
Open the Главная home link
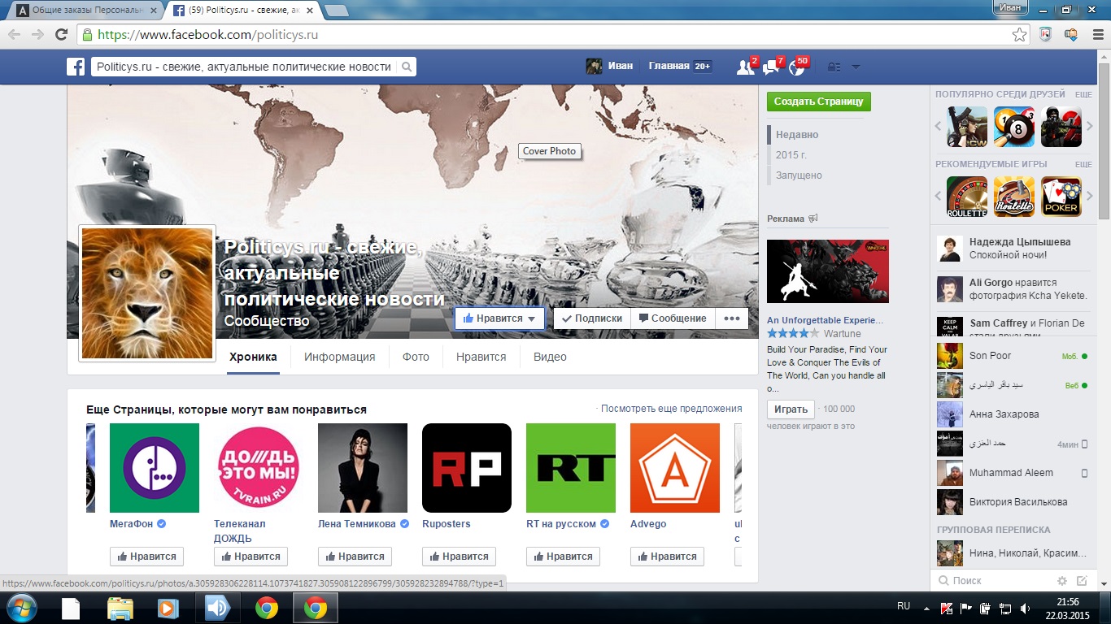(669, 67)
